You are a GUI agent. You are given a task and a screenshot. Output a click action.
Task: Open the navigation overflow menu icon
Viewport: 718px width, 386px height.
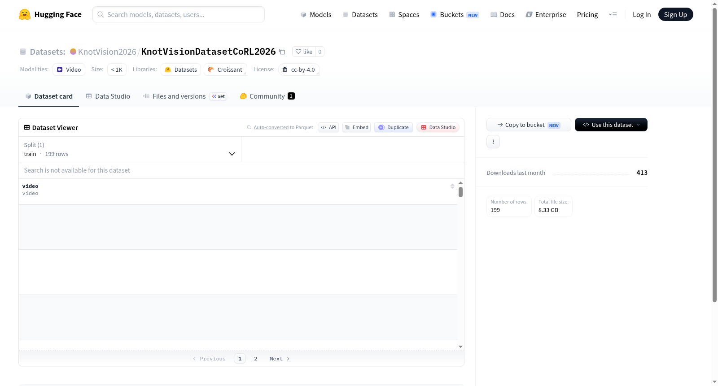click(x=613, y=14)
